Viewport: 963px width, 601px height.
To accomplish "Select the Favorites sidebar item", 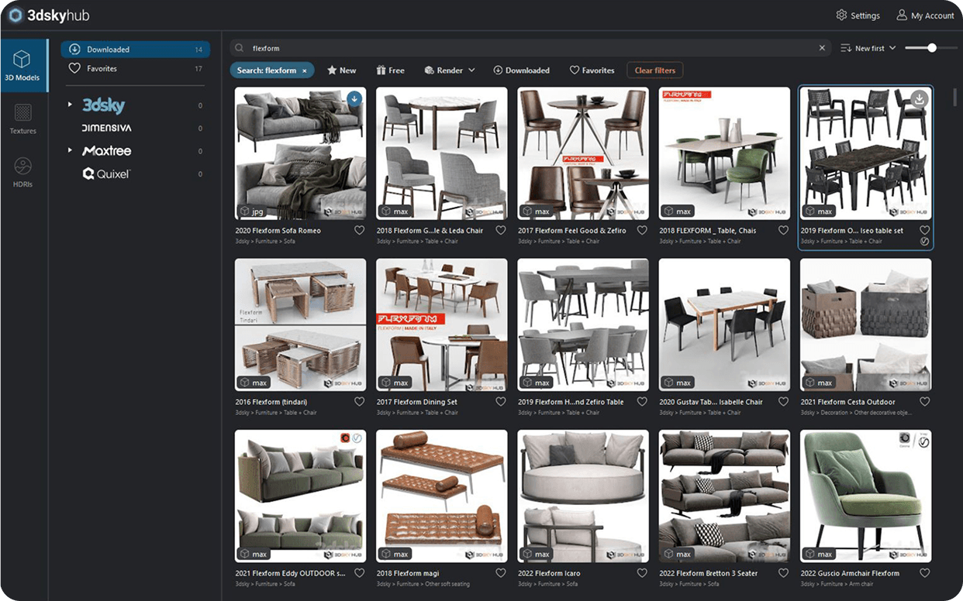I will 136,69.
